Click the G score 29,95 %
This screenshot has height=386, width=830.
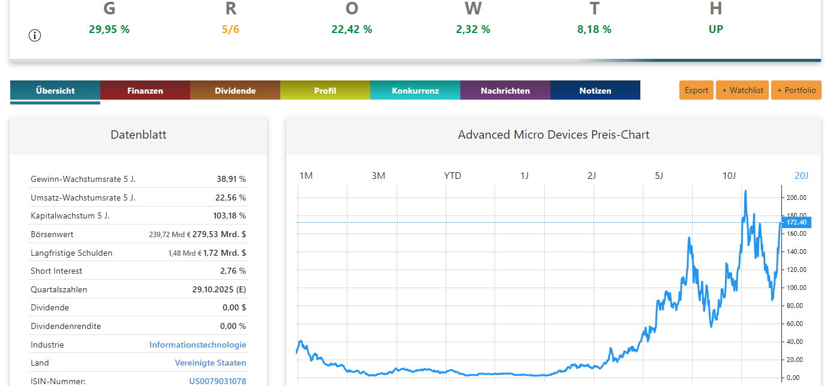pyautogui.click(x=109, y=29)
